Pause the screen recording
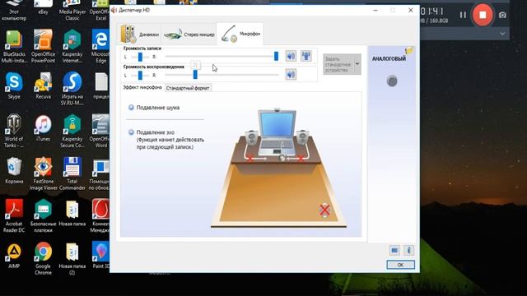Screen dimensions: 527x296 click(x=463, y=15)
